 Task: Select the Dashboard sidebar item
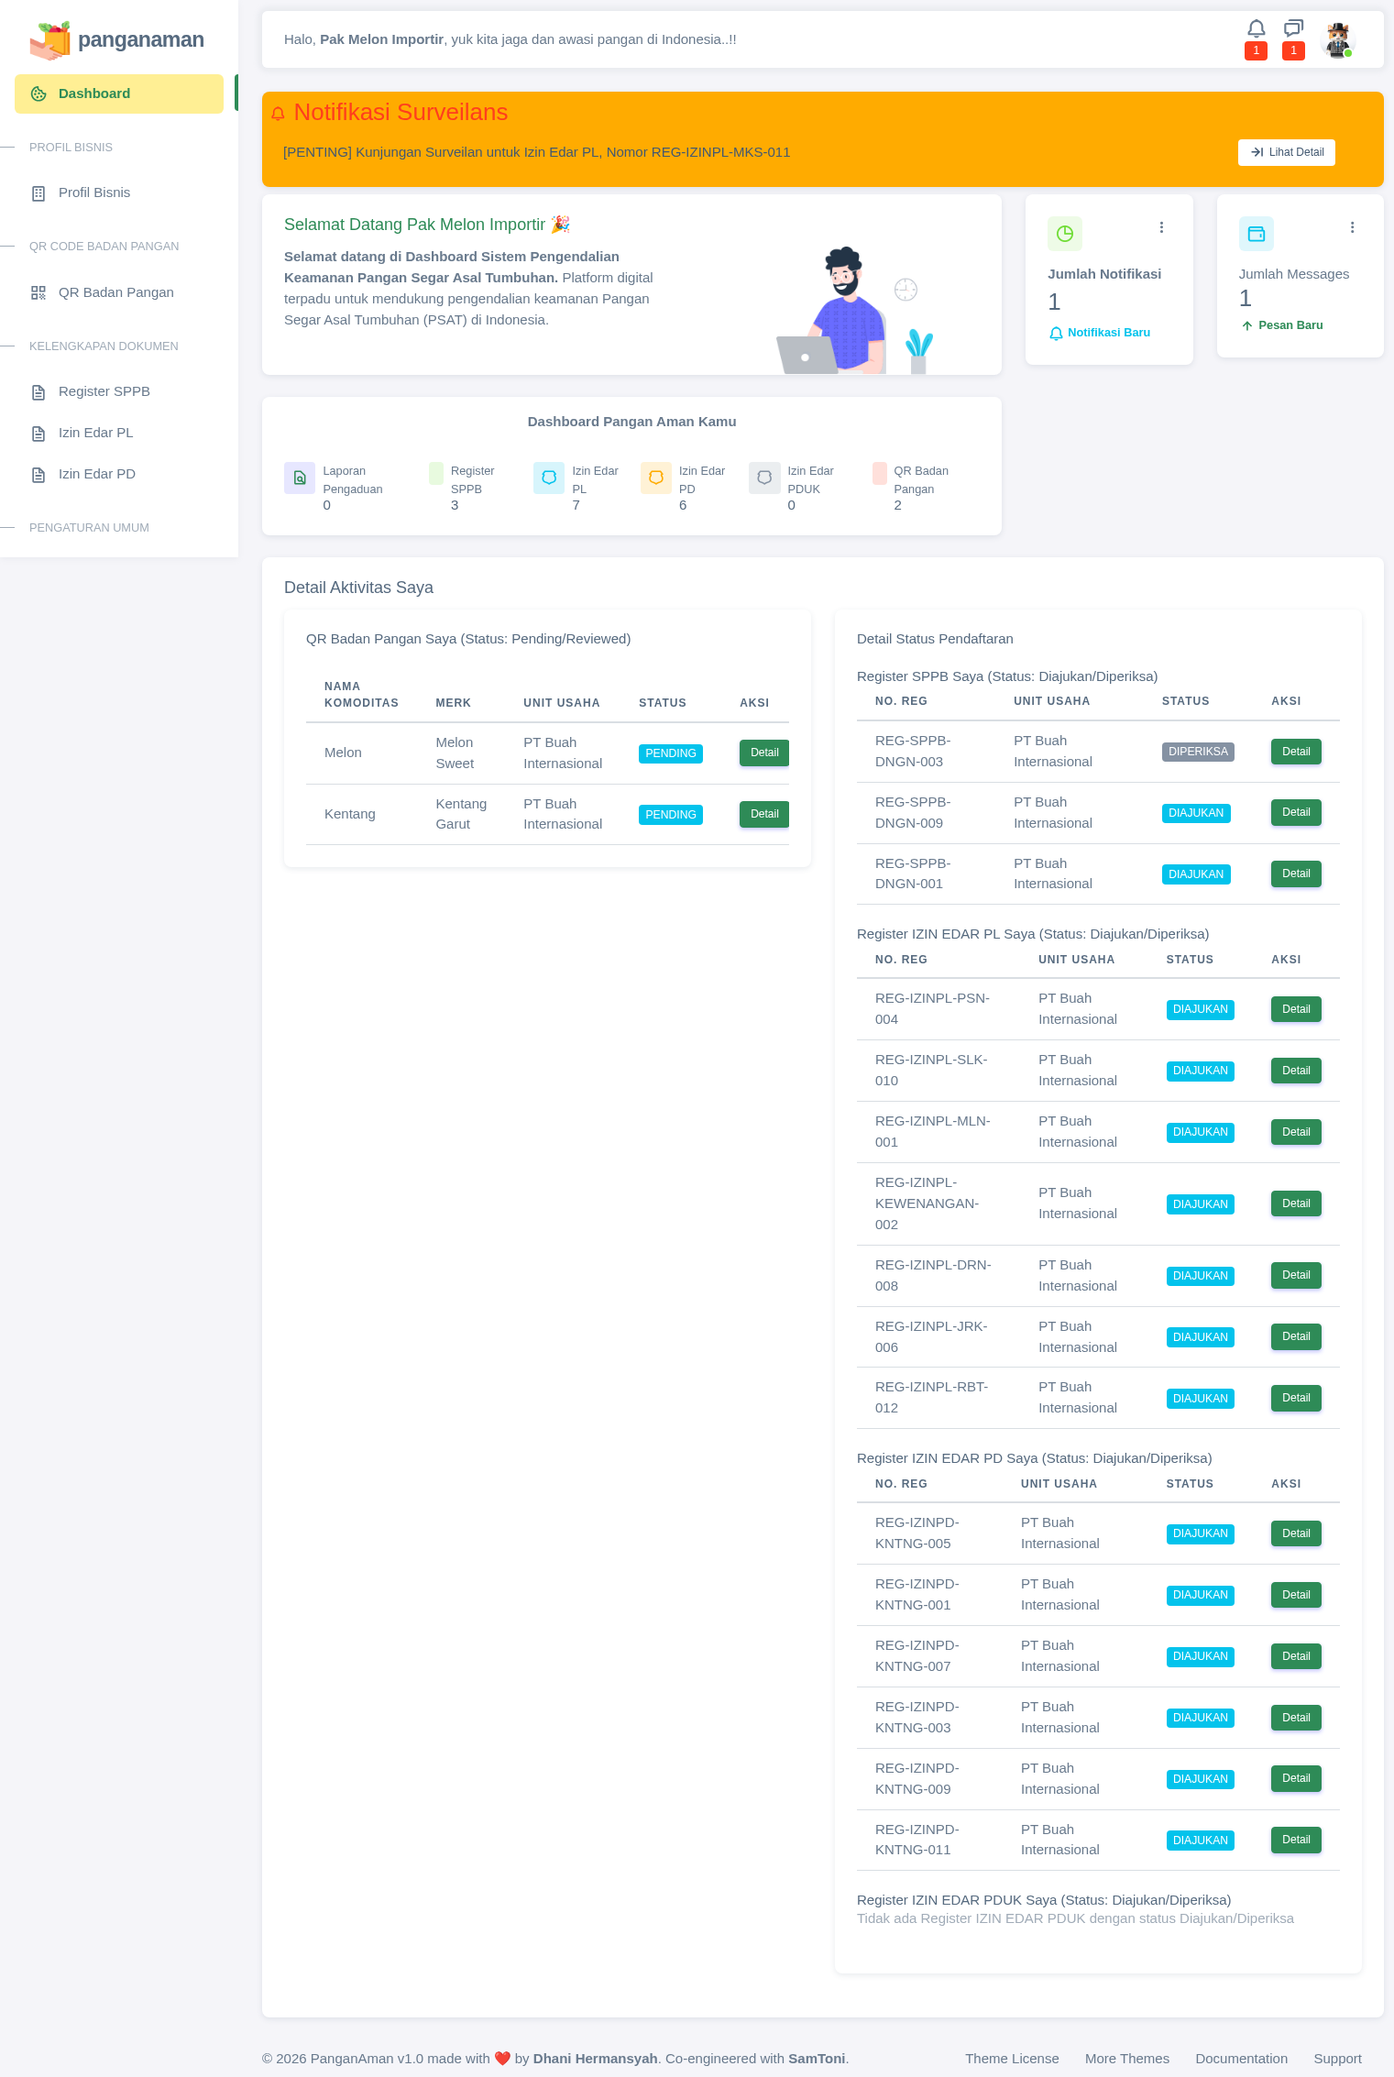tap(119, 93)
